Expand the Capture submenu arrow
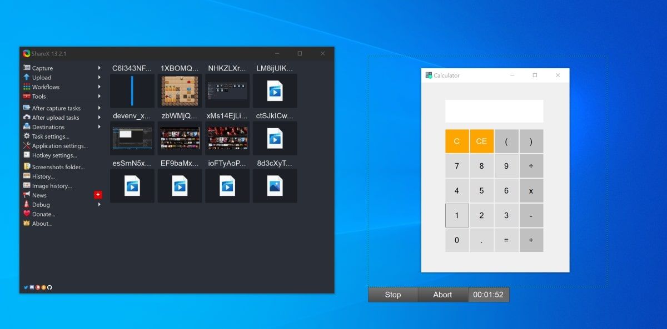The image size is (667, 329). 99,68
